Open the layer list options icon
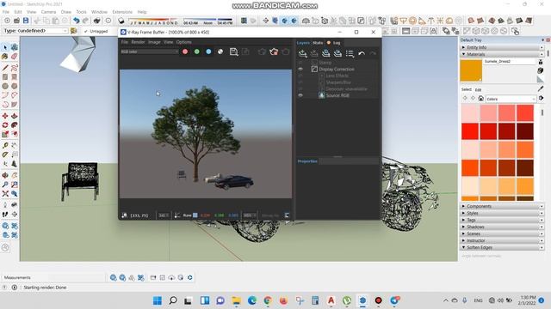Viewport: 551px width, 309px height. click(x=350, y=53)
